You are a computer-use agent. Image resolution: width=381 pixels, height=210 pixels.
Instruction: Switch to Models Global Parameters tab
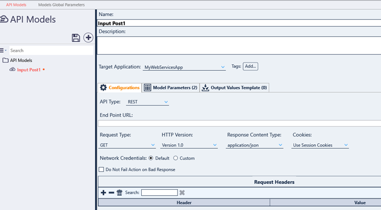click(62, 5)
